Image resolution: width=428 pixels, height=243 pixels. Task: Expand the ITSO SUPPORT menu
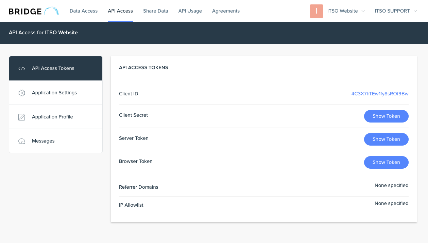(393, 11)
